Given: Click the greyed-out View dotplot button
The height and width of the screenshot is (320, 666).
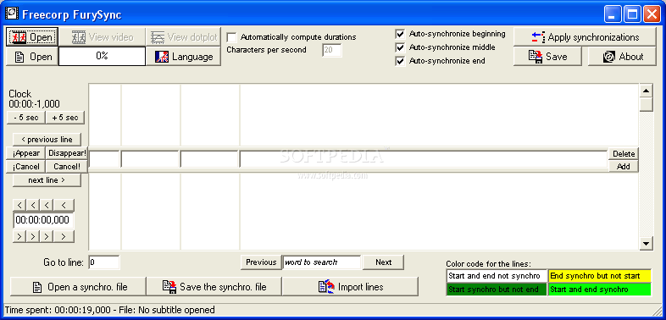Looking at the screenshot, I should [184, 37].
